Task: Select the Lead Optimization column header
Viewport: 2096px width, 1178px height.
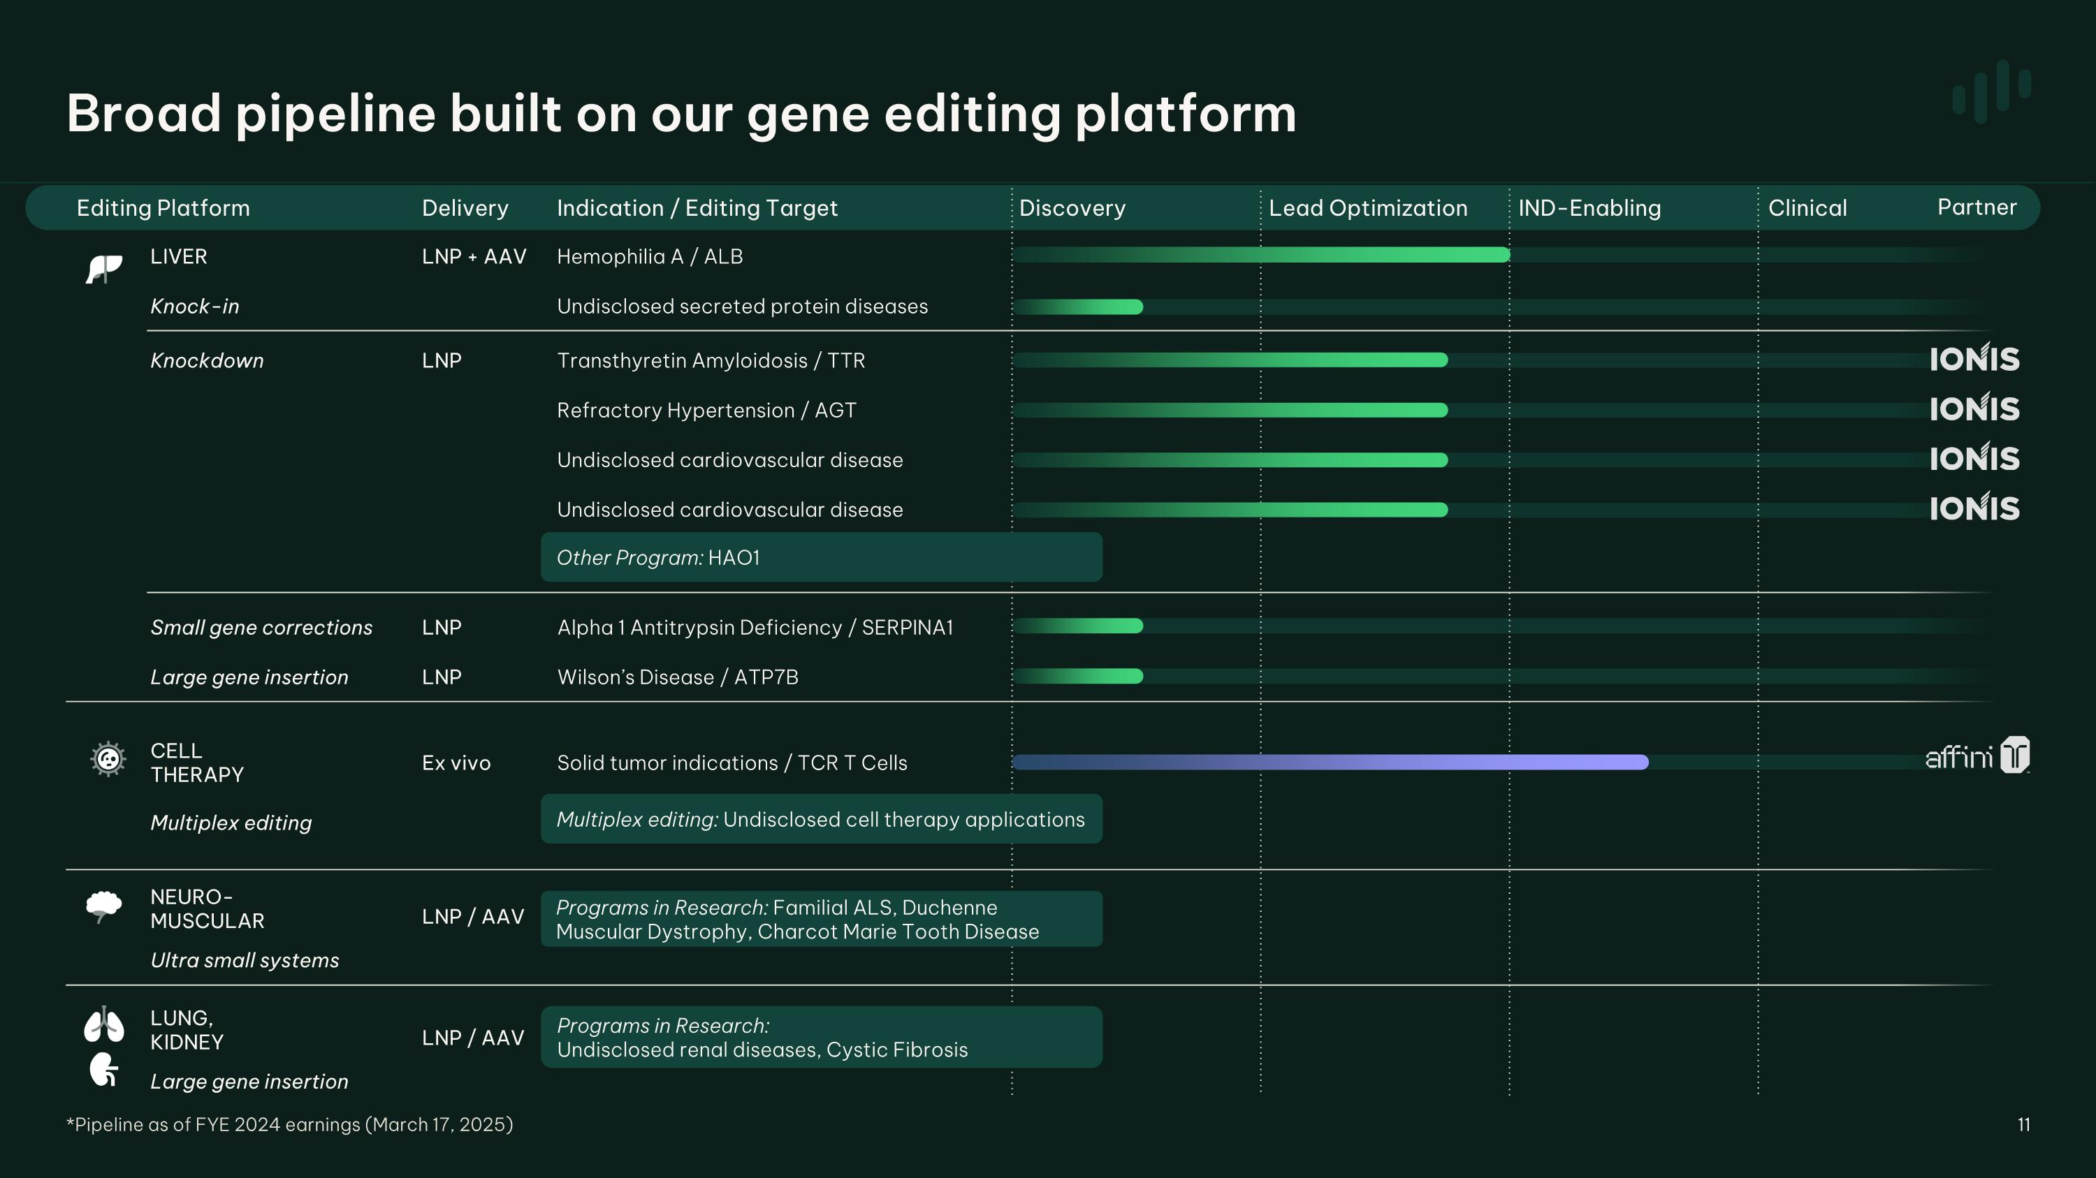Action: pyautogui.click(x=1368, y=208)
